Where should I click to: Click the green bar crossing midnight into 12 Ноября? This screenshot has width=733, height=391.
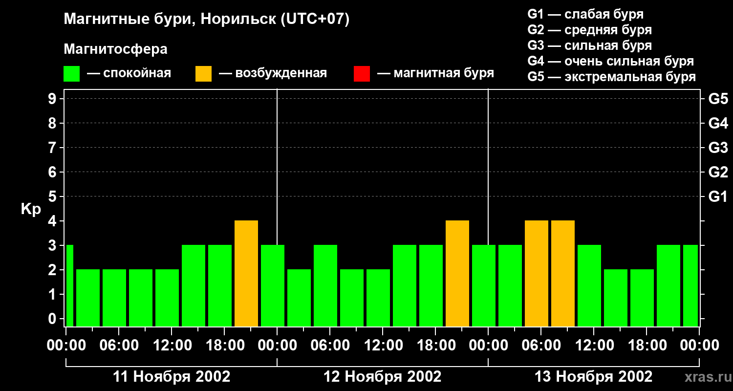[x=273, y=286]
